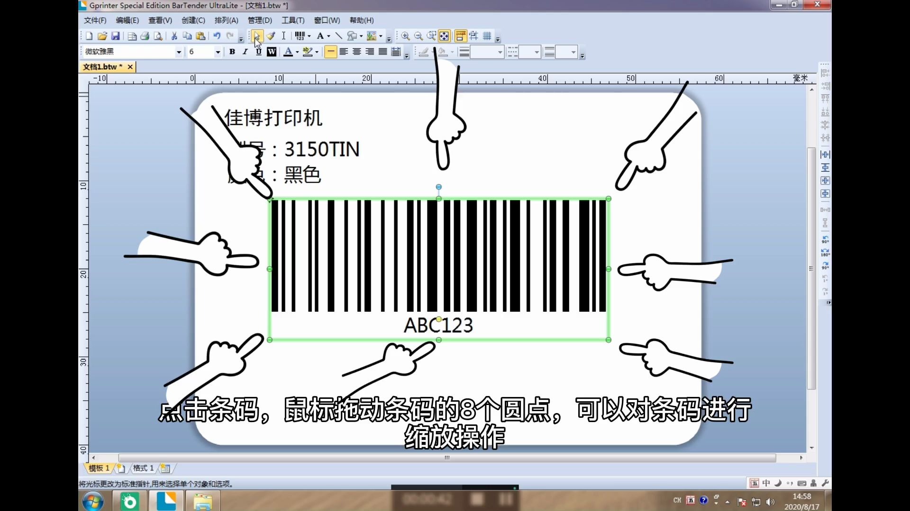Open the text highlight color dropdown arrow
910x511 pixels.
point(317,52)
